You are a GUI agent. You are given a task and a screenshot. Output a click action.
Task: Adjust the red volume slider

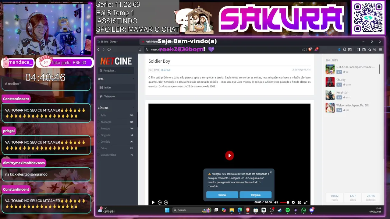pyautogui.click(x=285, y=202)
